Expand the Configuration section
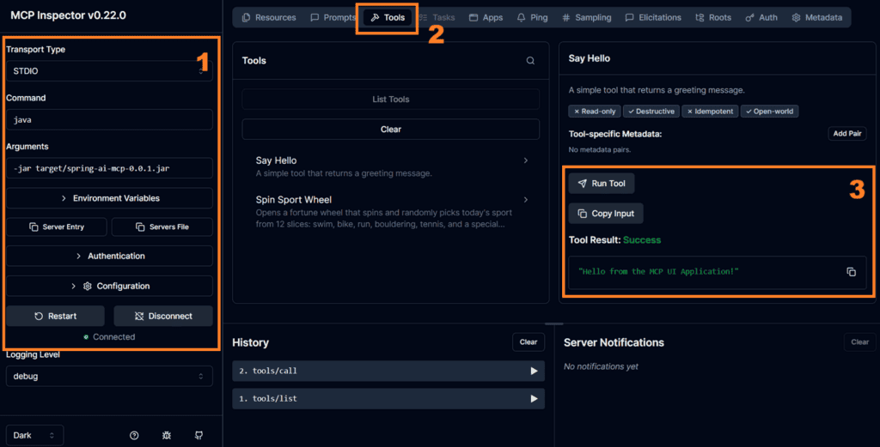Viewport: 880px width, 447px height. (x=109, y=287)
